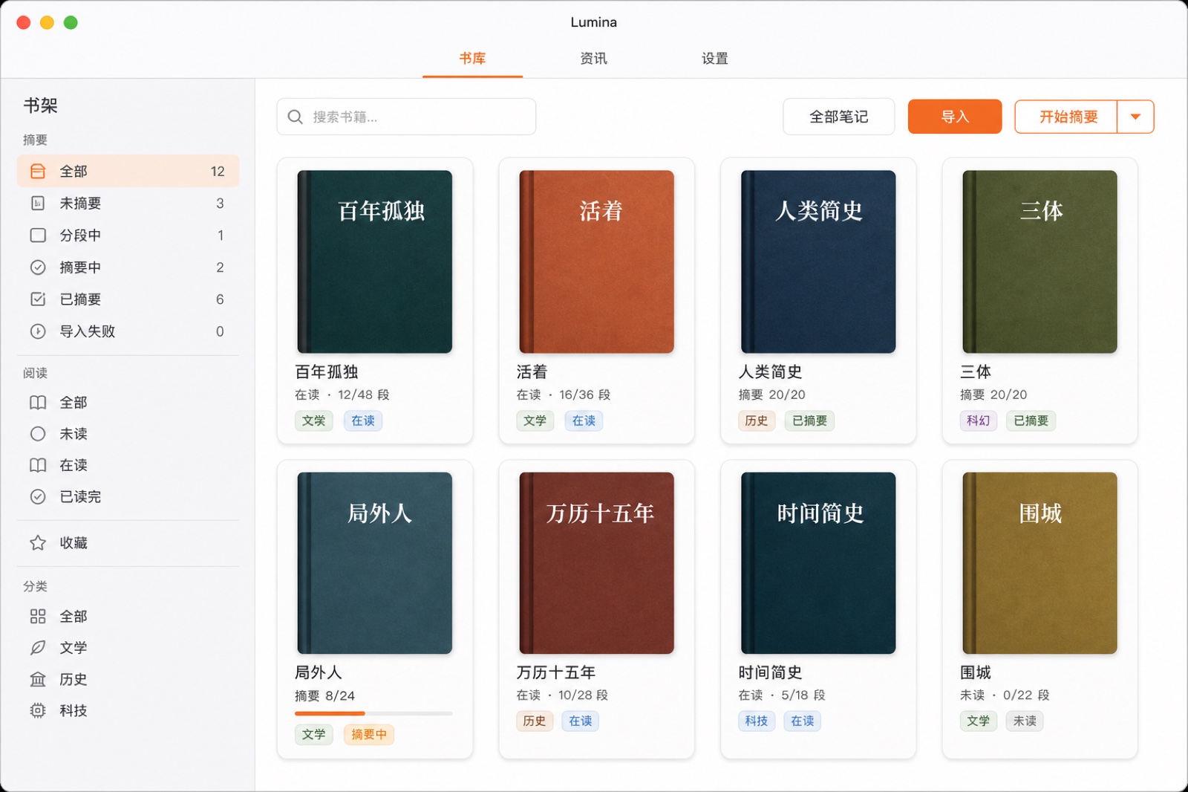Click the 开始摘要 button
The width and height of the screenshot is (1188, 792).
click(1066, 117)
